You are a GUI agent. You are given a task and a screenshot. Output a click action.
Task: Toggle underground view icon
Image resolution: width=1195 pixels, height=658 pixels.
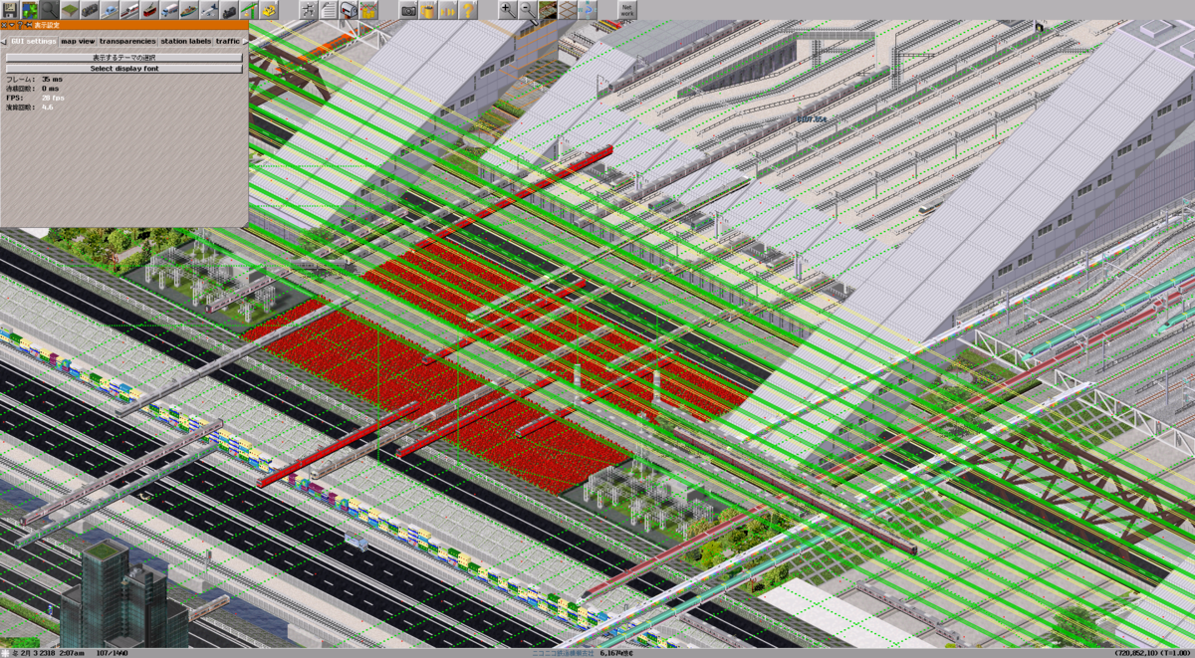pyautogui.click(x=547, y=10)
